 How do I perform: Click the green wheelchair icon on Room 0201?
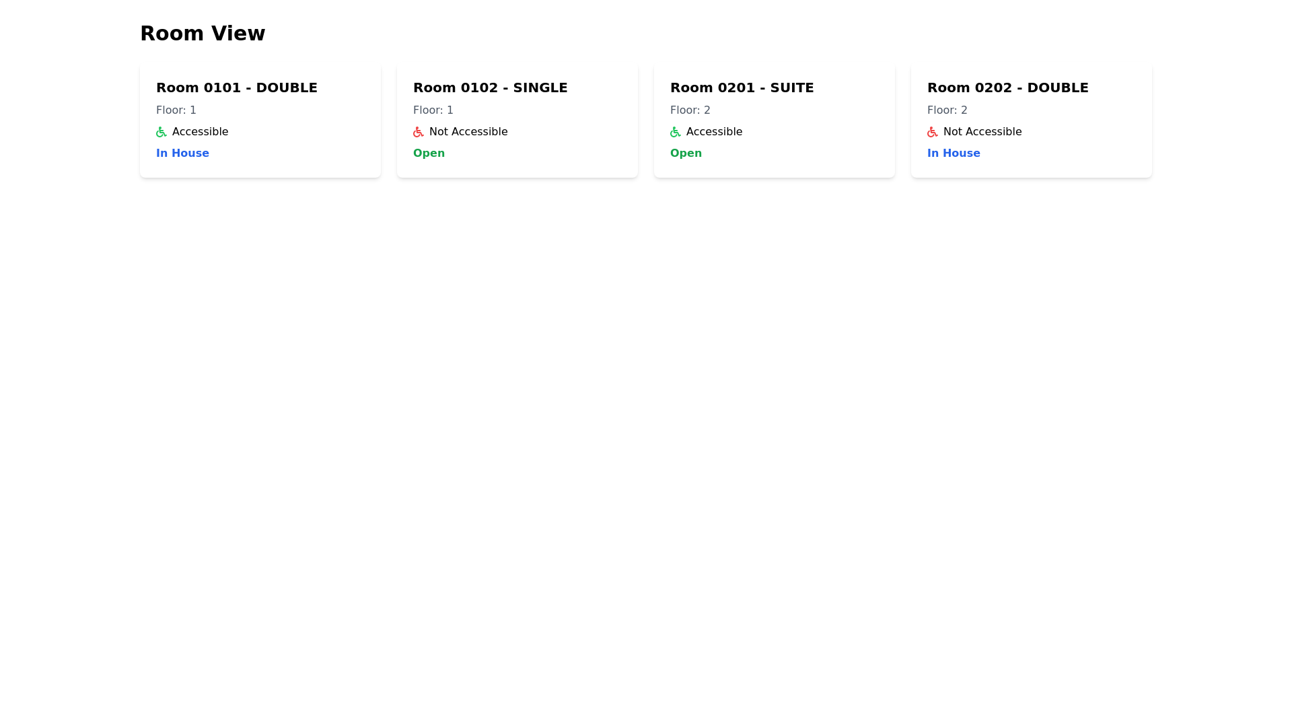(x=676, y=132)
